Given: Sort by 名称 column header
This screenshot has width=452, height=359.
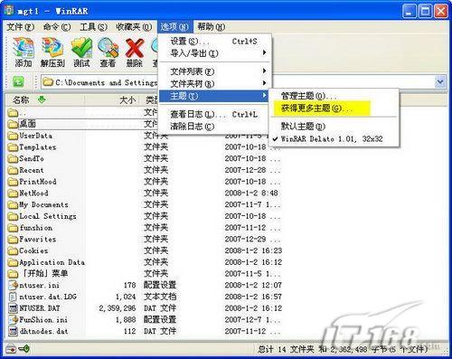Looking at the screenshot, I should (45, 99).
